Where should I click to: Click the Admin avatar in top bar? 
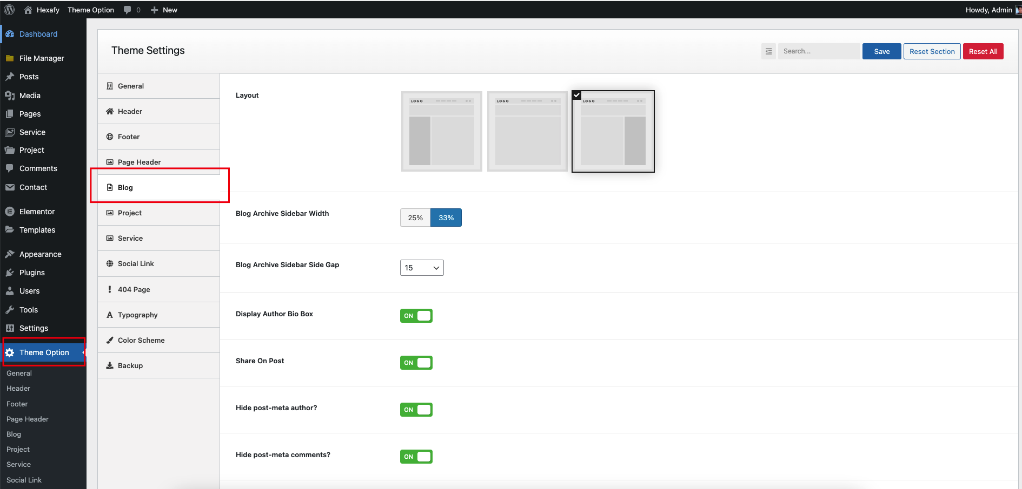pos(1018,10)
